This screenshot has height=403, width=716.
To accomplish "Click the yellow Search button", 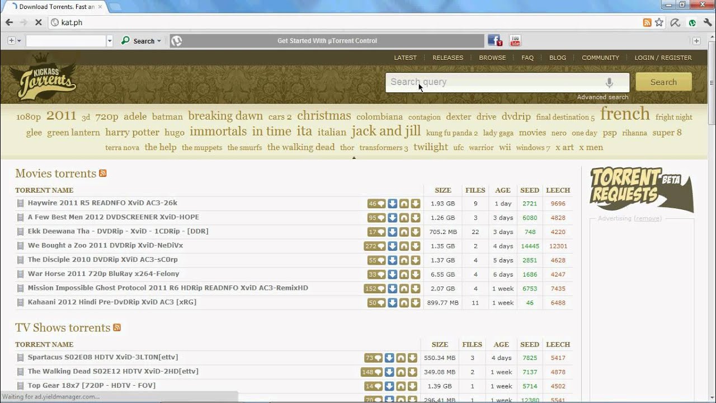I will tap(663, 82).
